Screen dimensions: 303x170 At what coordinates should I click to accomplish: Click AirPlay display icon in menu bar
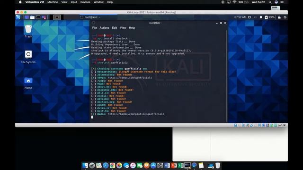pos(229,2)
